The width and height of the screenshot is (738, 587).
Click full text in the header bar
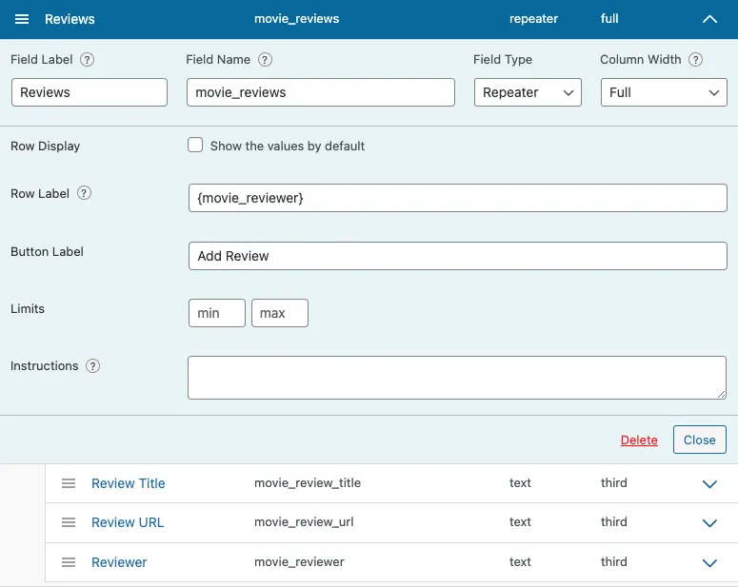[609, 19]
